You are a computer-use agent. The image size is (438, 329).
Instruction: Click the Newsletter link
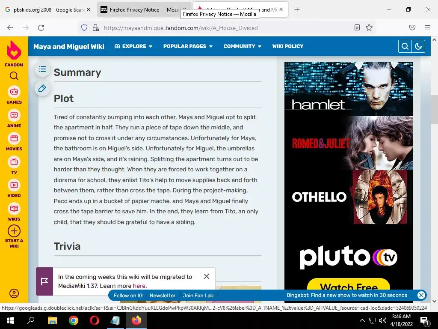163,296
